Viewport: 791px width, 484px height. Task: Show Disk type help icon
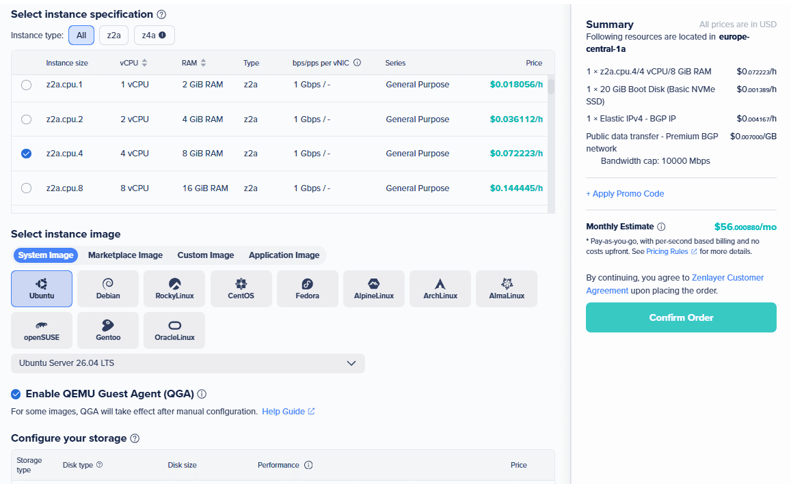click(x=99, y=464)
